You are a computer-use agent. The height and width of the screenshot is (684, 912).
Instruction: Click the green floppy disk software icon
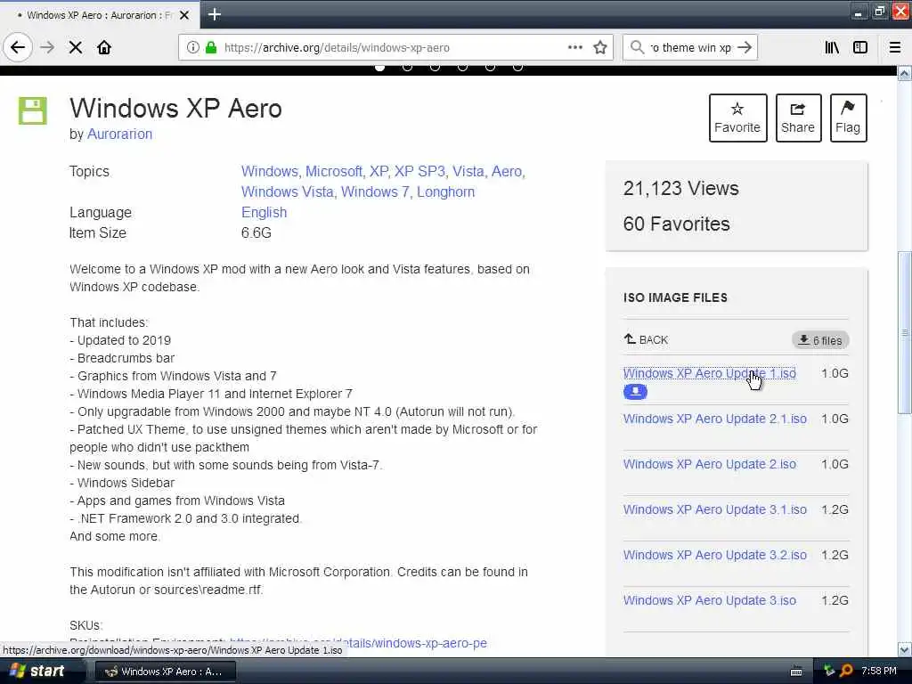33,110
